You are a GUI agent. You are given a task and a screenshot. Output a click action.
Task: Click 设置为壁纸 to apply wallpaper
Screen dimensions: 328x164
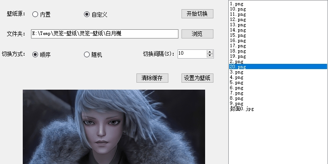coord(197,78)
